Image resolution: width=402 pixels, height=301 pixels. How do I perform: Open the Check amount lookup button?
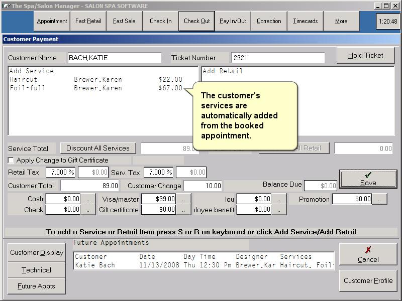coord(88,210)
